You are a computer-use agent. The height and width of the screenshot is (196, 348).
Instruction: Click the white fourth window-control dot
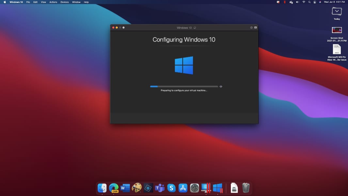pyautogui.click(x=124, y=27)
